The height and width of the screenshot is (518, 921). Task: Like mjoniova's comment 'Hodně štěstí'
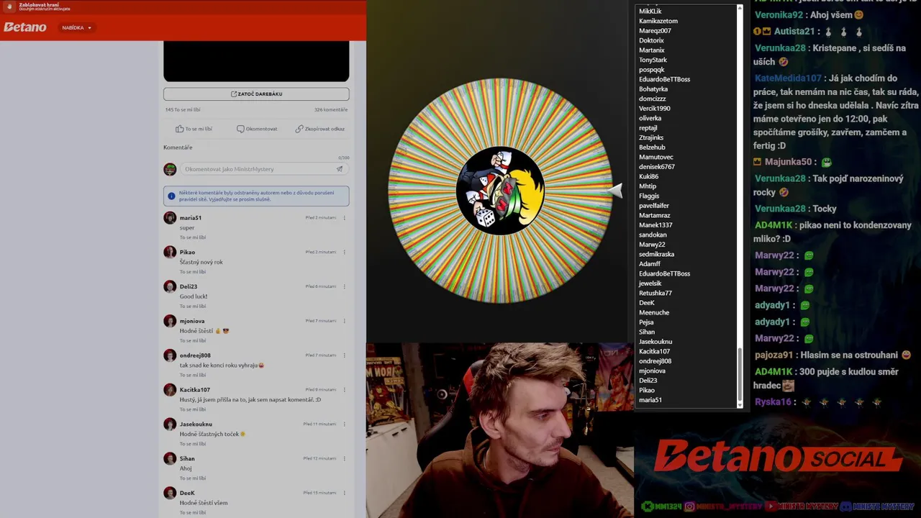coord(193,340)
